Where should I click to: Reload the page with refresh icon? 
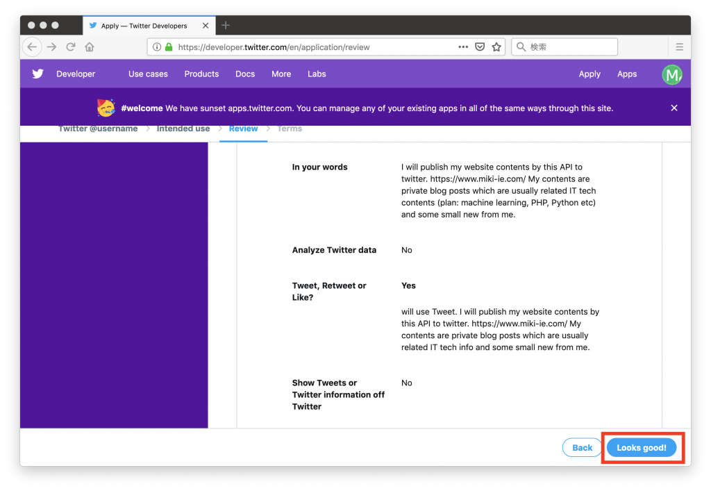70,47
